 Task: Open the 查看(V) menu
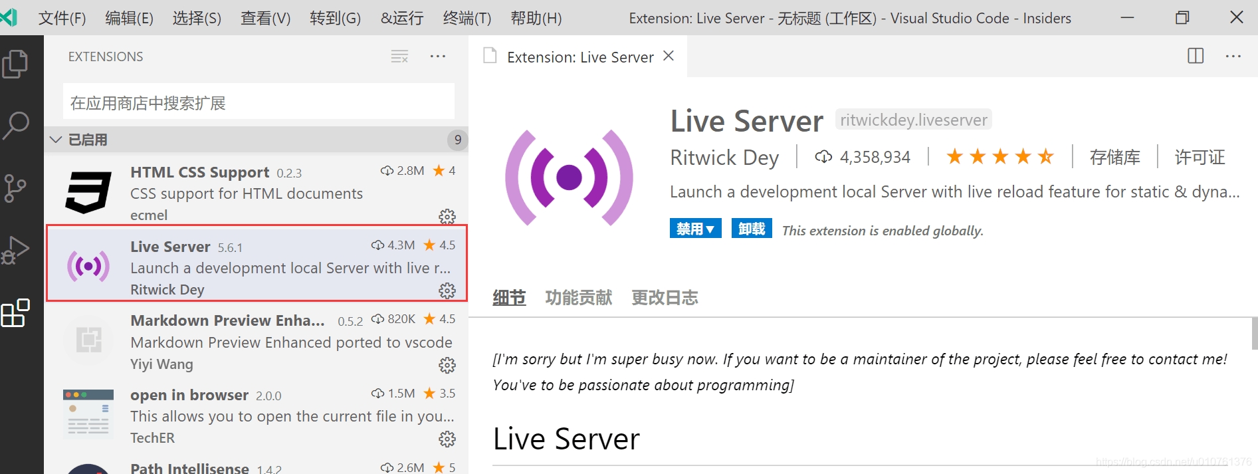tap(265, 18)
